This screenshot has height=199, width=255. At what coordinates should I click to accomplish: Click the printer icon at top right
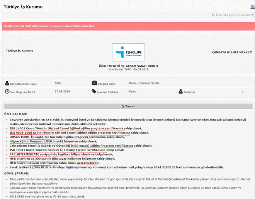253,7
